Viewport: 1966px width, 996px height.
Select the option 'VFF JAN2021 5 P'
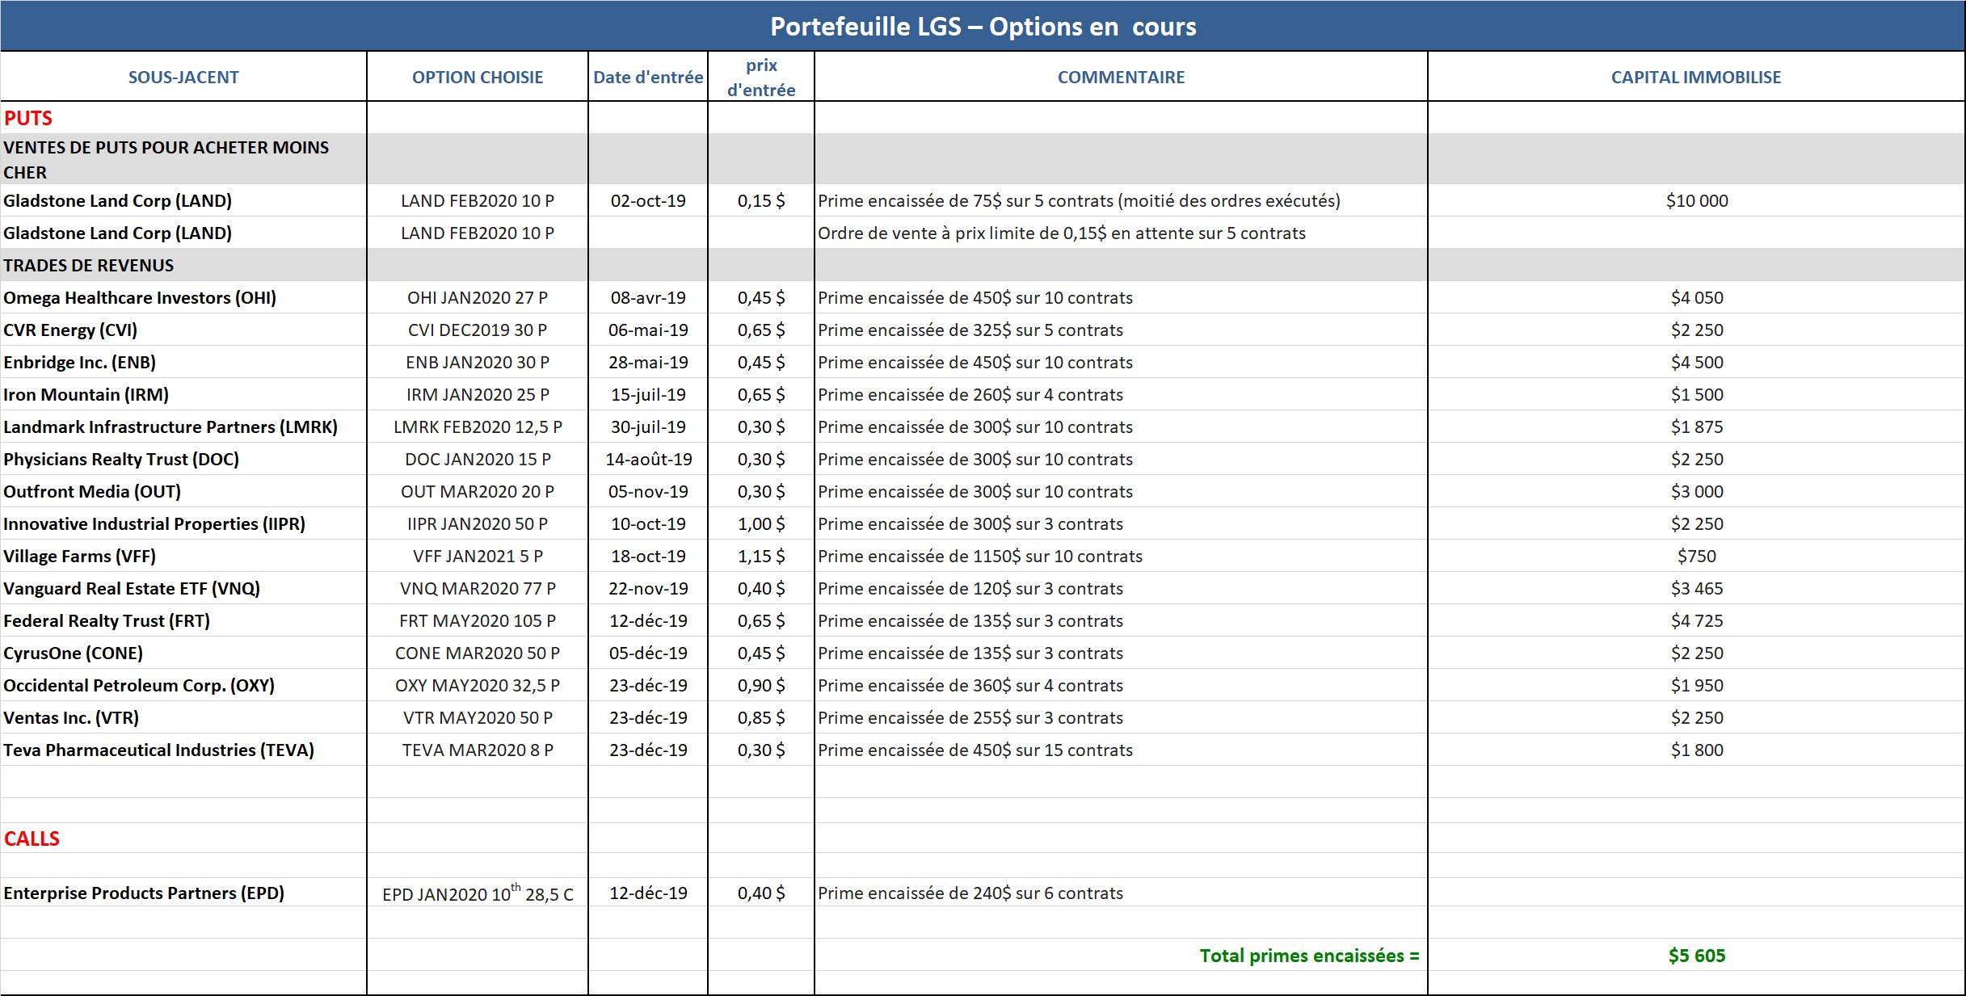pos(478,556)
